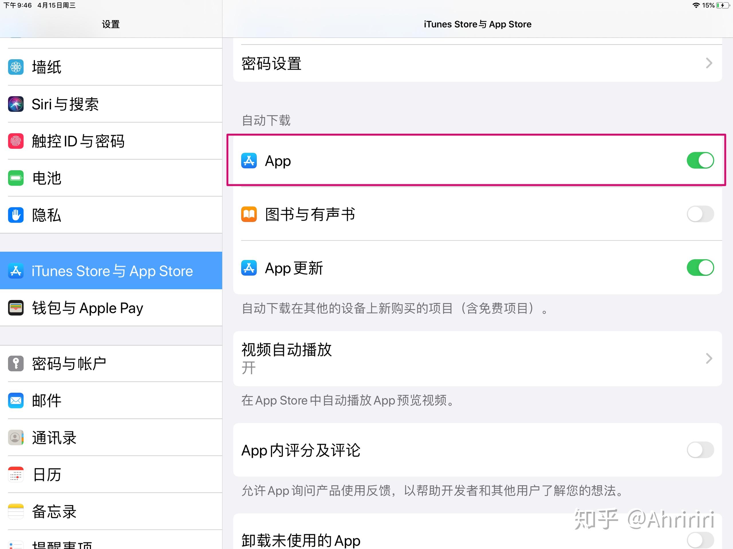Tap the battery charging indicator
Screen dimensions: 733x549
723,5
